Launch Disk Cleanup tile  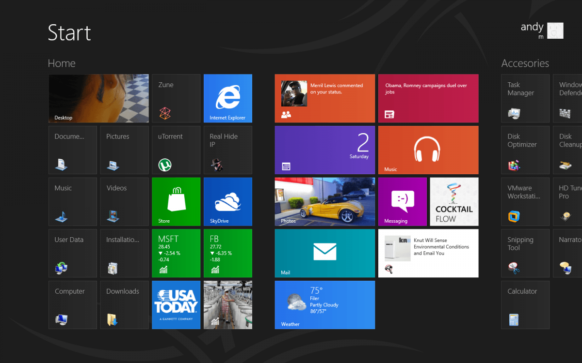(x=567, y=150)
